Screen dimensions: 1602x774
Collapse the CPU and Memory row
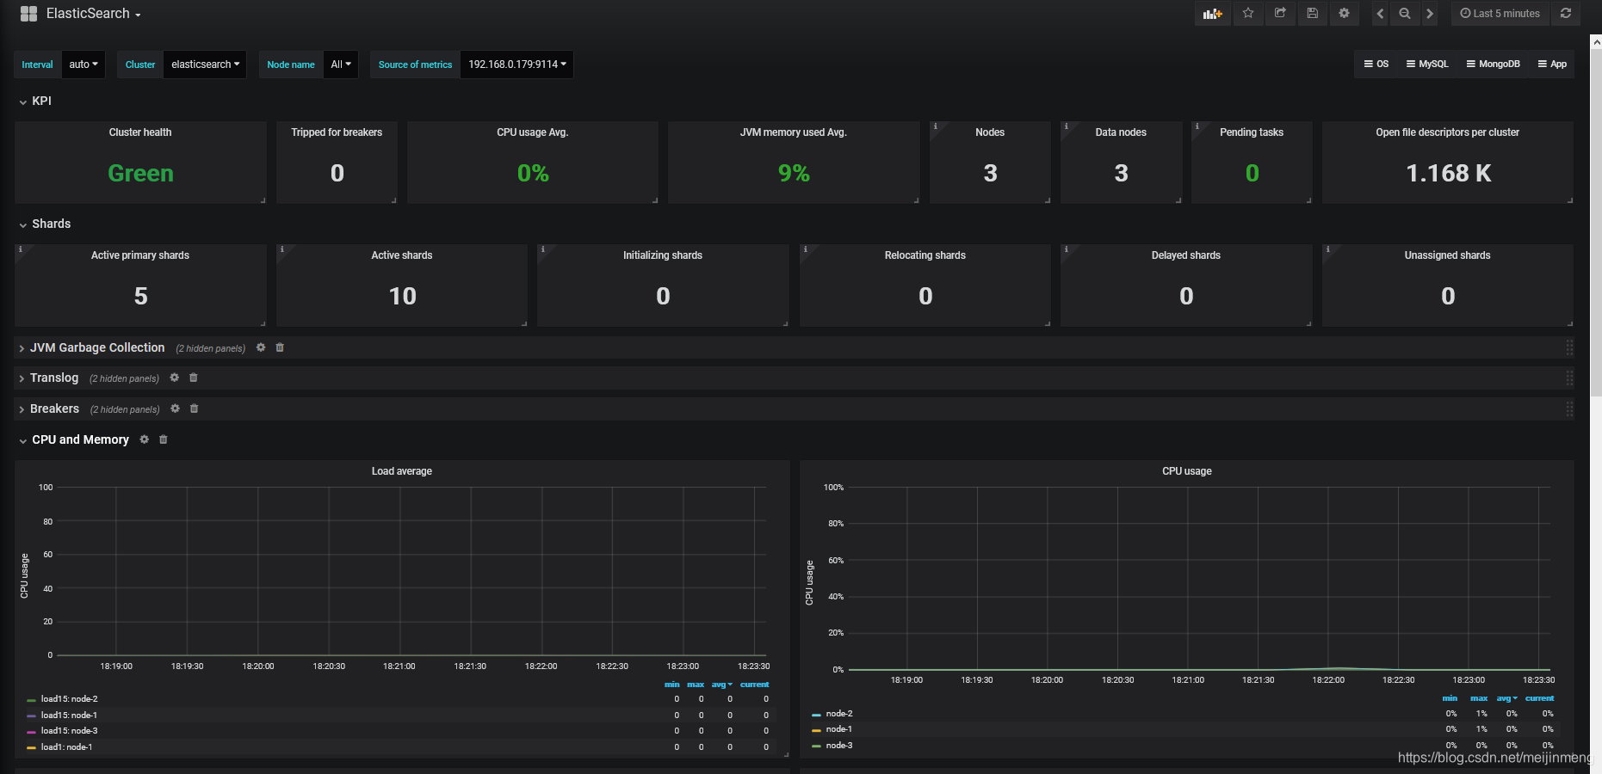pos(74,439)
